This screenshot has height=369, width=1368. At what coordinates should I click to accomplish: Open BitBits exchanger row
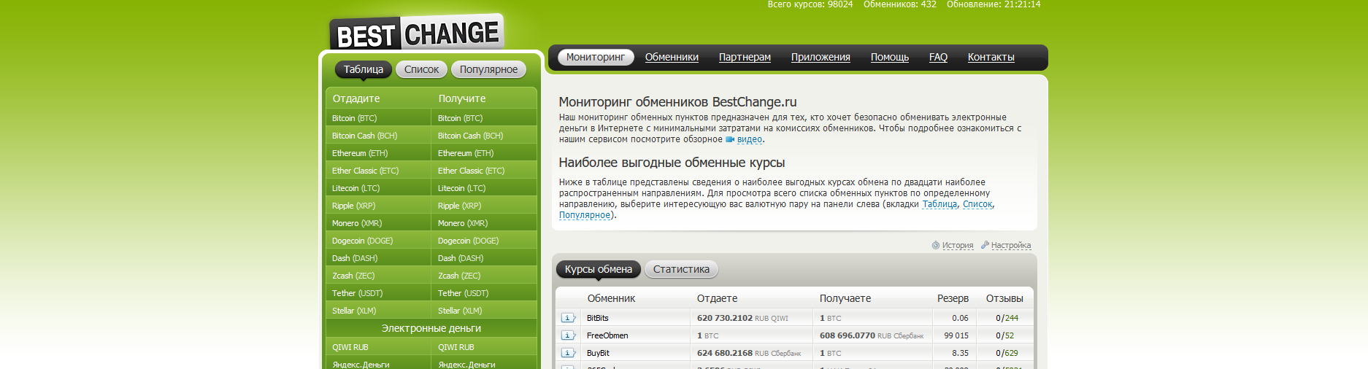[796, 318]
